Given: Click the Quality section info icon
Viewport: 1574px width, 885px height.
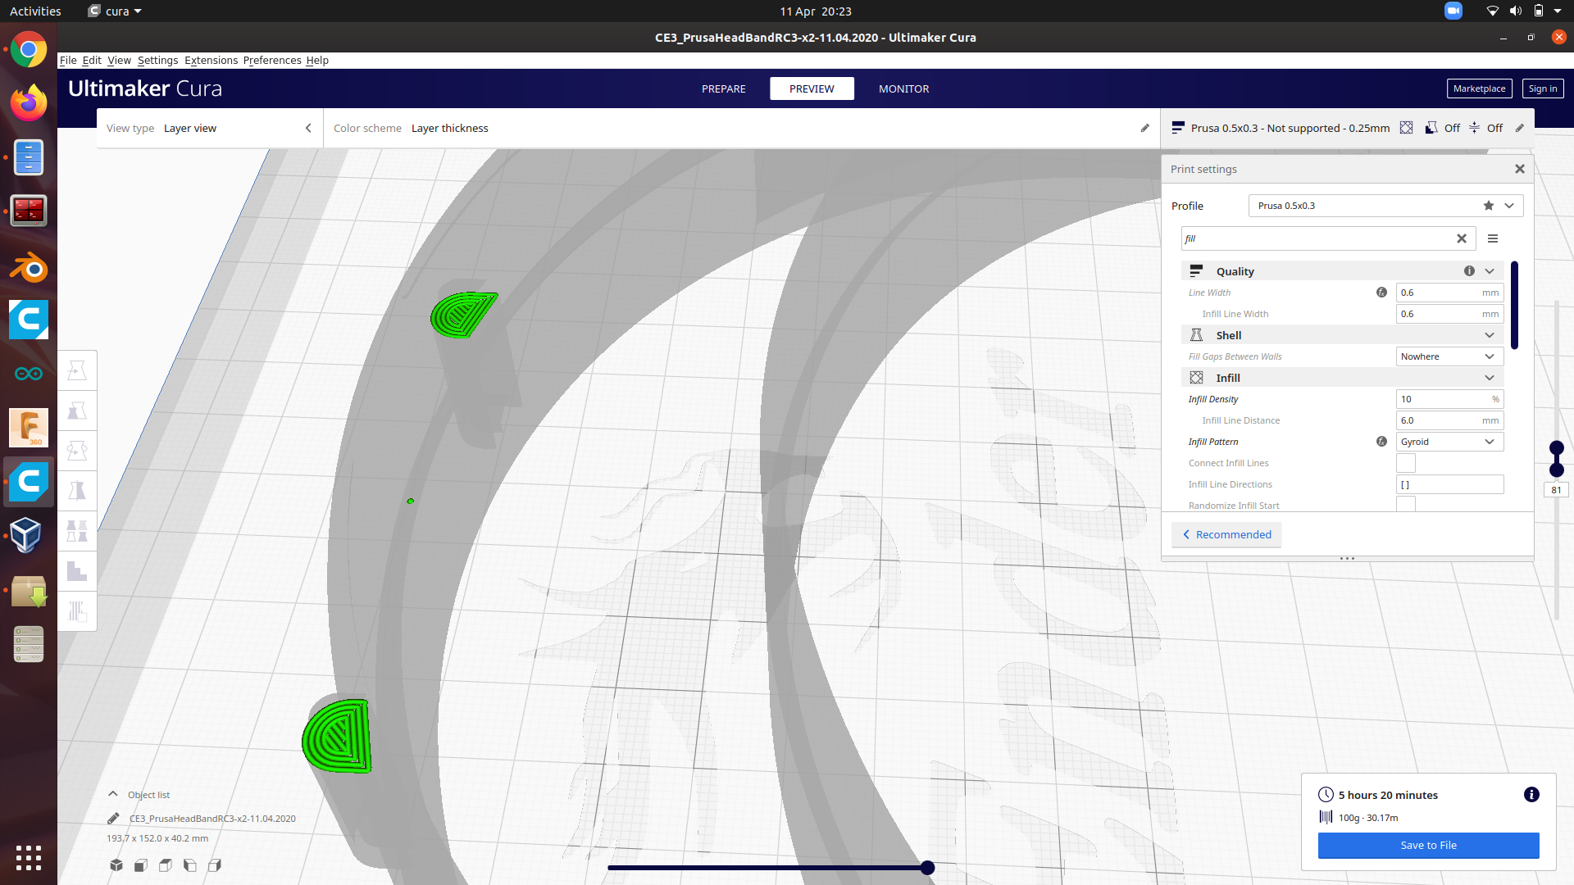Looking at the screenshot, I should point(1470,270).
